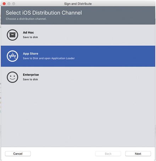This screenshot has height=161, width=156.
Task: Click the 'Choose a distribution channel.' subtitle
Action: [26, 19]
